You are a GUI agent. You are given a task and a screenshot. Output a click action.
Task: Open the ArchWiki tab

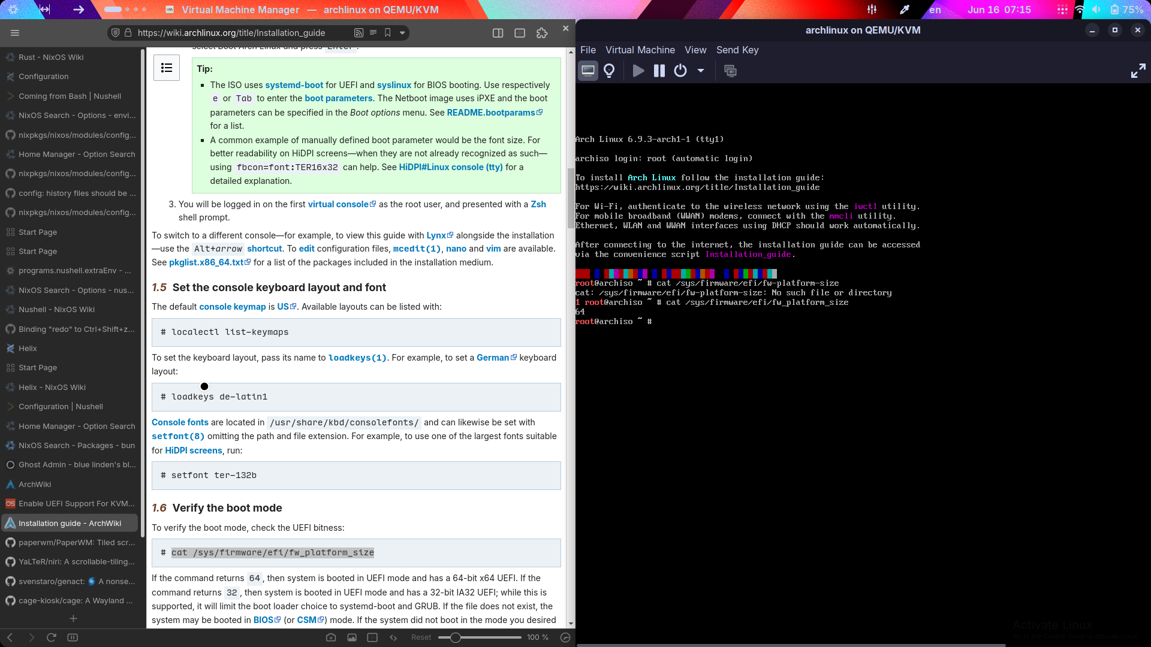coord(70,484)
